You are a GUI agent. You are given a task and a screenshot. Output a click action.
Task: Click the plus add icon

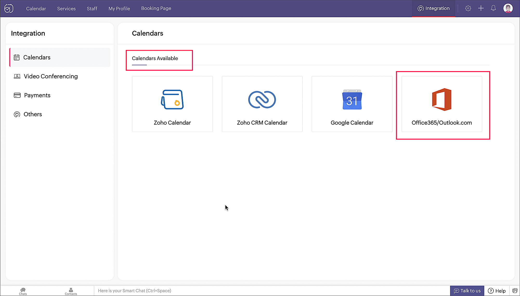coord(481,8)
